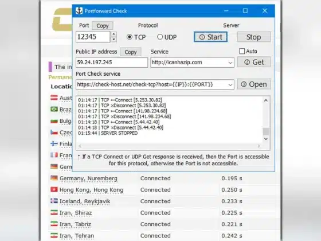Click Germany, Nuremberg link in browser

pyautogui.click(x=88, y=178)
